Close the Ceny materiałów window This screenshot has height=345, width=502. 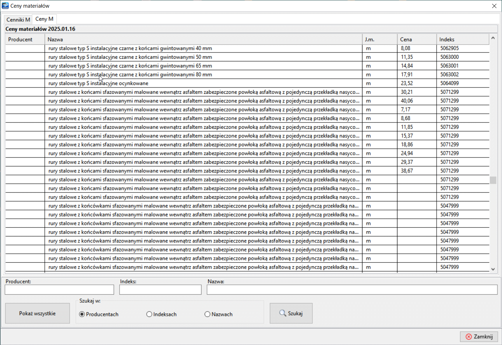[494, 6]
